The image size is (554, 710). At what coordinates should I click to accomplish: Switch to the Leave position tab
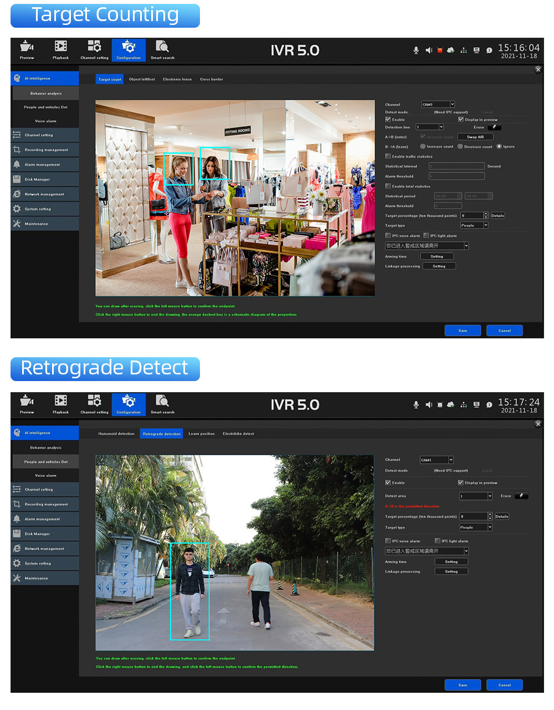click(202, 434)
